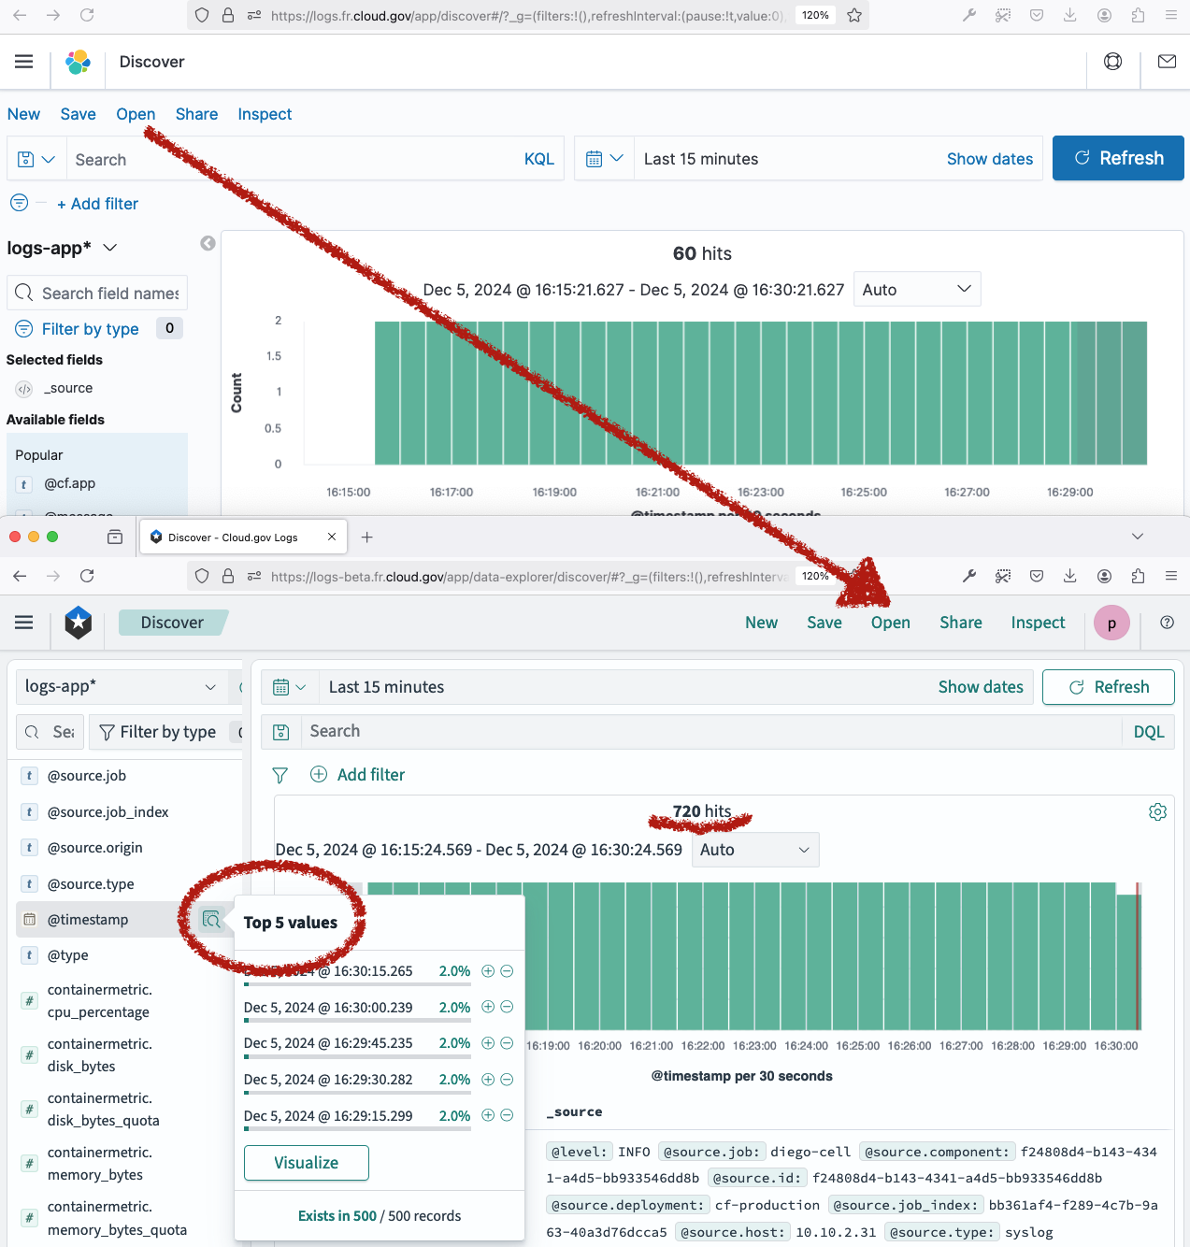
Task: Click funnel filter icon in bottom window
Action: tap(280, 775)
